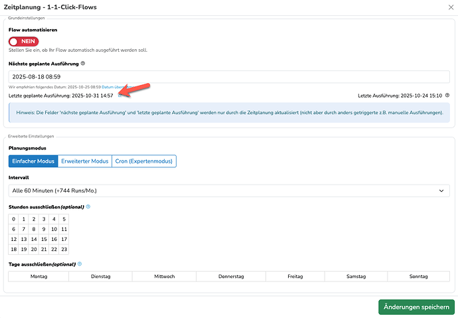Click small icon after Letzte geplante Ausführung timestamp
Image resolution: width=458 pixels, height=318 pixels.
point(119,96)
